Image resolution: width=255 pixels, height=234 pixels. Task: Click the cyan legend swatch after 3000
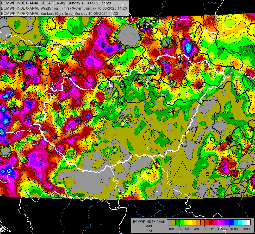pos(240,223)
